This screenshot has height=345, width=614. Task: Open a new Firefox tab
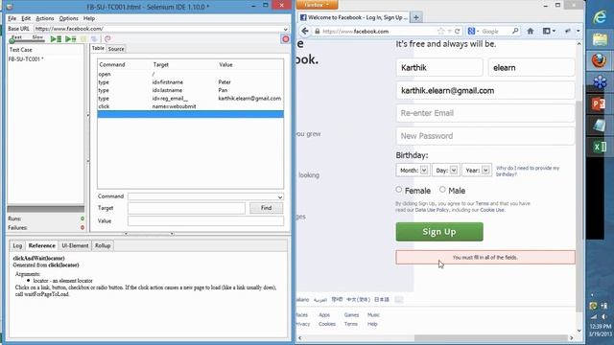click(x=415, y=17)
